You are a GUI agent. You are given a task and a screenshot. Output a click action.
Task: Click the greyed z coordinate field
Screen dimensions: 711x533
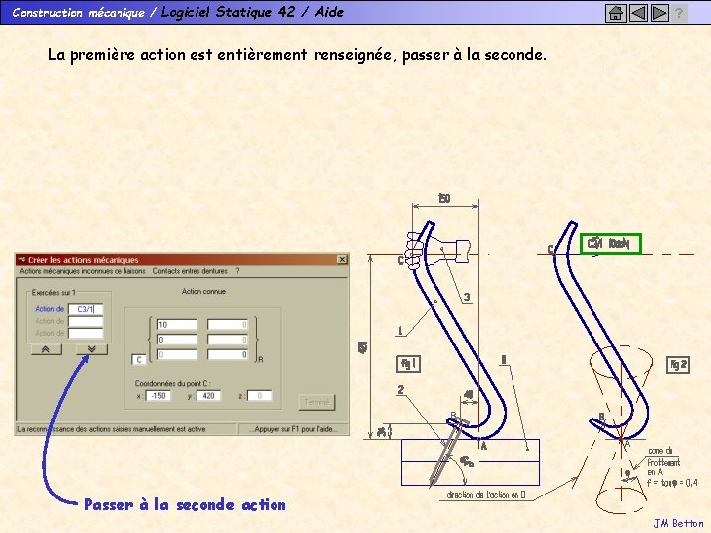pos(260,396)
